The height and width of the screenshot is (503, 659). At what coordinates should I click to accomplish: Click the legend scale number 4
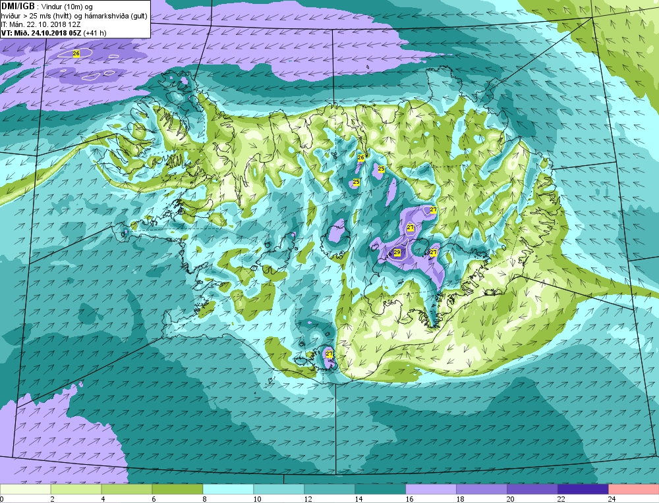(103, 499)
